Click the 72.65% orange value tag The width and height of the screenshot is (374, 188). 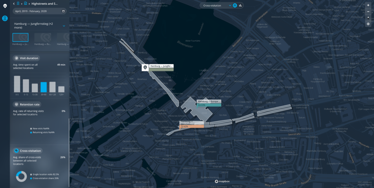[191, 127]
